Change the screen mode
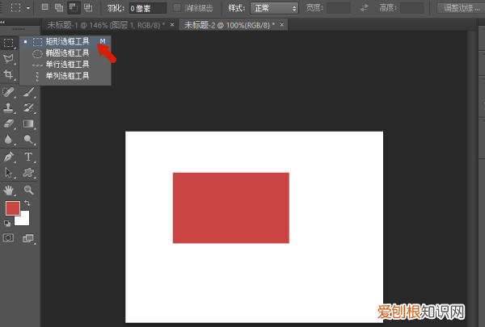 click(28, 238)
